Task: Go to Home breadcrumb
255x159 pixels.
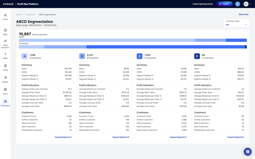Action: pyautogui.click(x=19, y=15)
